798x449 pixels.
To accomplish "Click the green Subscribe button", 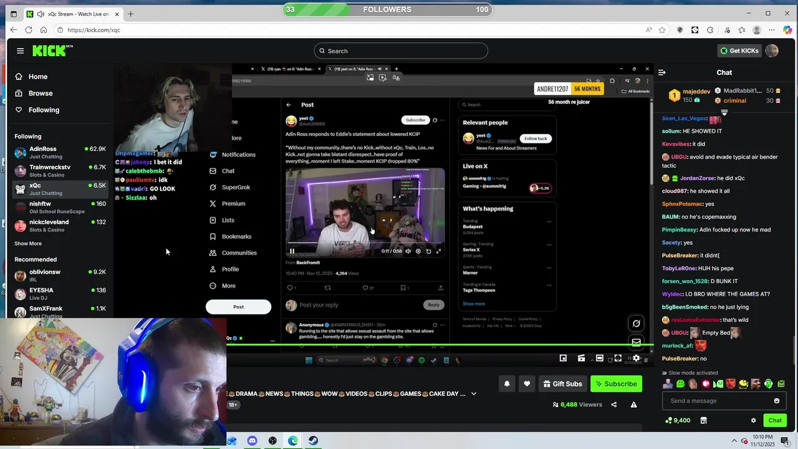I will (x=616, y=384).
